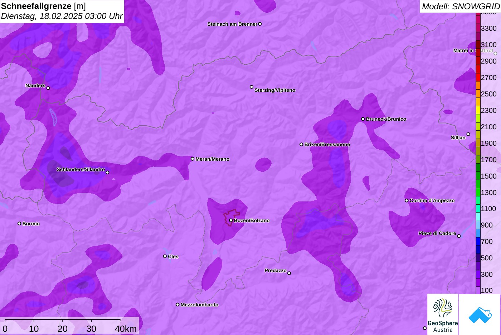Click the GeoSphere Austria logo
Screen dimensions: 501x335
coord(443,315)
